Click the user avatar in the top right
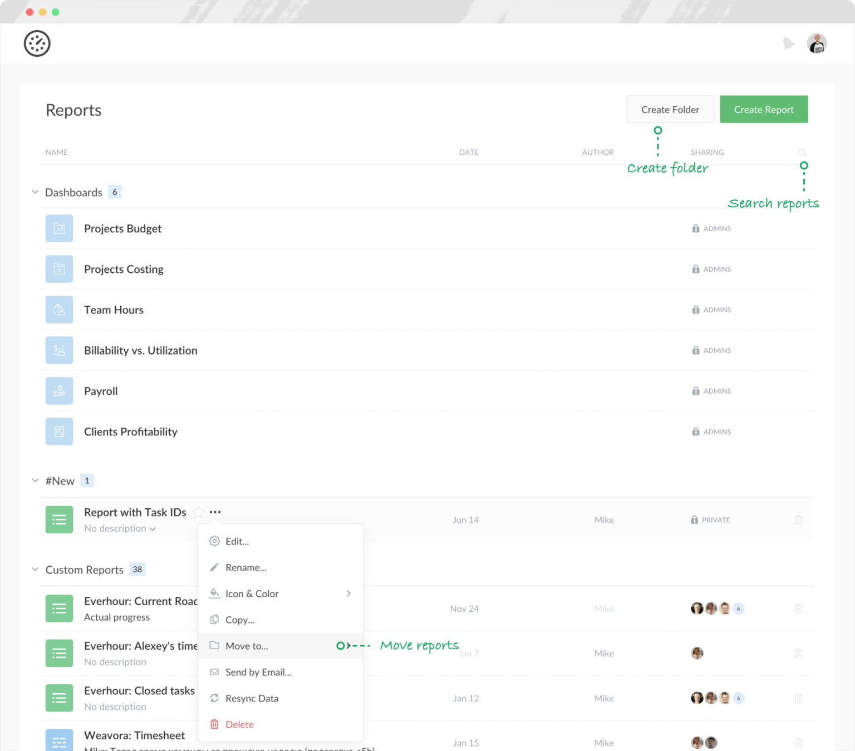 [x=816, y=43]
